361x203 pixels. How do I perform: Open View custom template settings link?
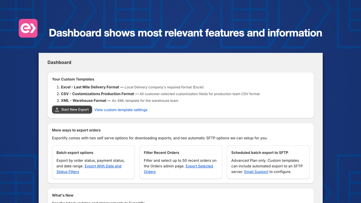121,110
